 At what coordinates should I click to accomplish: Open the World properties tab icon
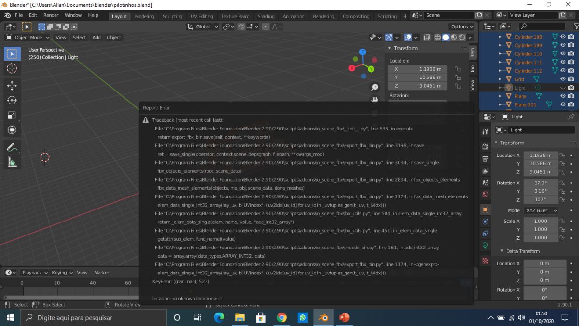coord(485,195)
